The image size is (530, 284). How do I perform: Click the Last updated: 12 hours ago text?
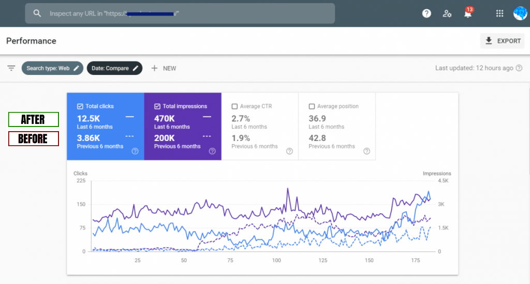coord(474,68)
